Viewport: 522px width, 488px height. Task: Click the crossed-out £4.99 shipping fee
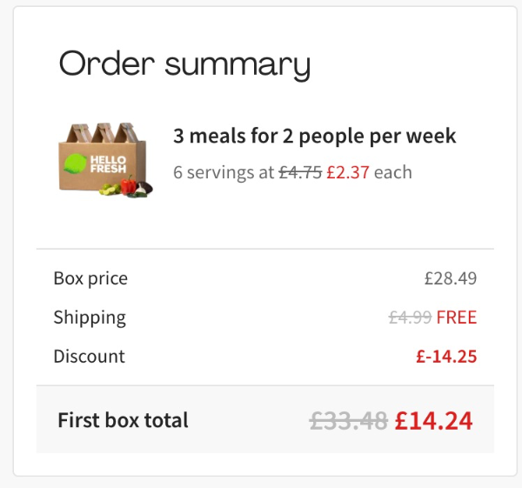point(410,318)
